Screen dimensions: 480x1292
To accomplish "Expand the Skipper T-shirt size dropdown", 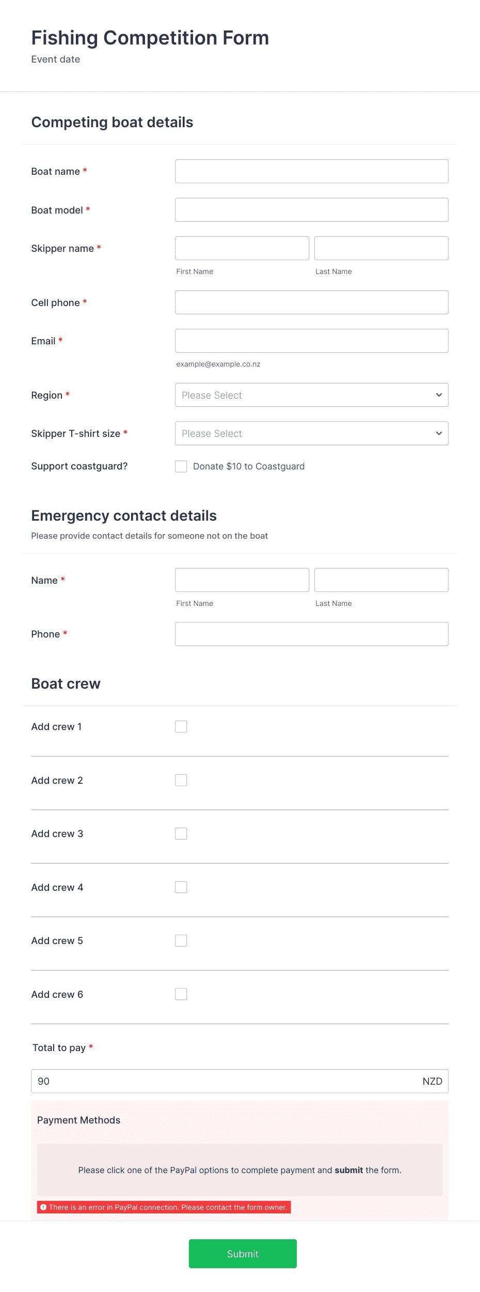I will click(312, 433).
